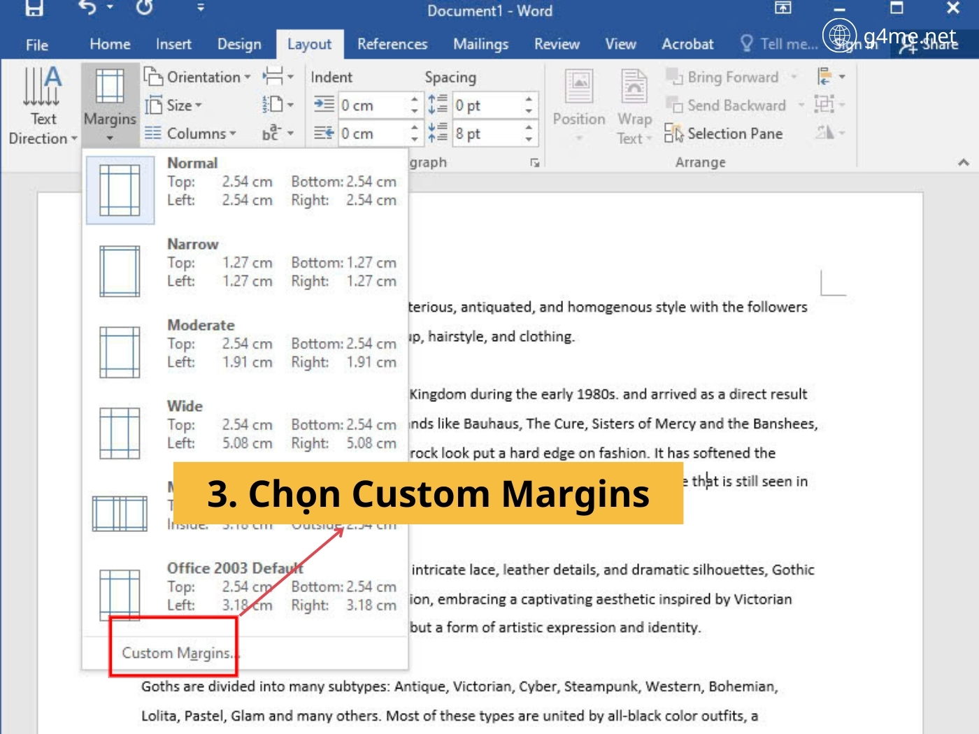Click the Mirrored margins thumbnail icon
Image resolution: width=979 pixels, height=734 pixels.
[x=120, y=514]
